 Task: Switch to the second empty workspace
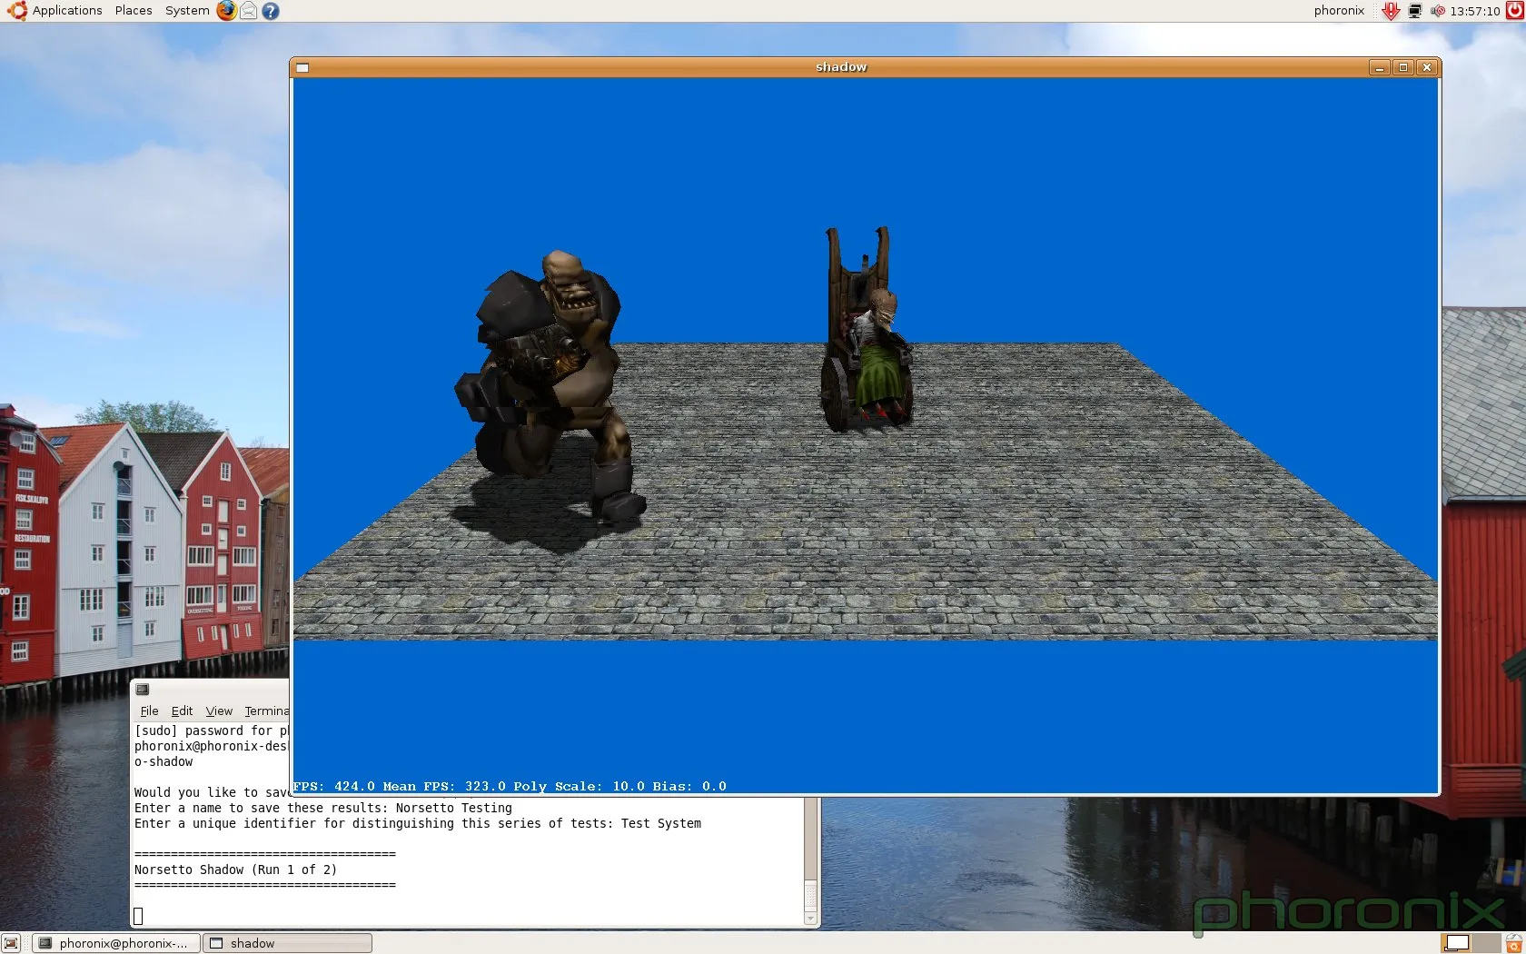[x=1486, y=943]
